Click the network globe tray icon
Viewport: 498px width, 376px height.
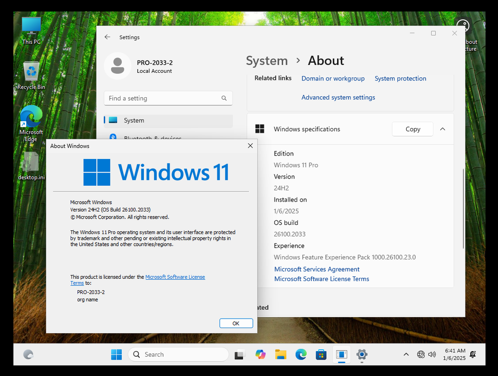point(421,354)
